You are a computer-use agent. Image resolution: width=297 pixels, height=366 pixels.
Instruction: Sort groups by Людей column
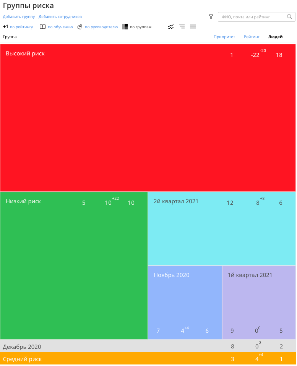pyautogui.click(x=276, y=37)
